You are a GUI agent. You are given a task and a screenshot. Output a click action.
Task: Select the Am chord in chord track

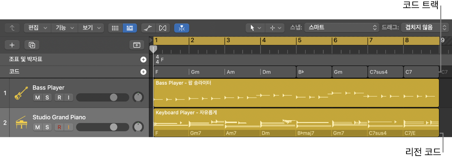point(242,72)
